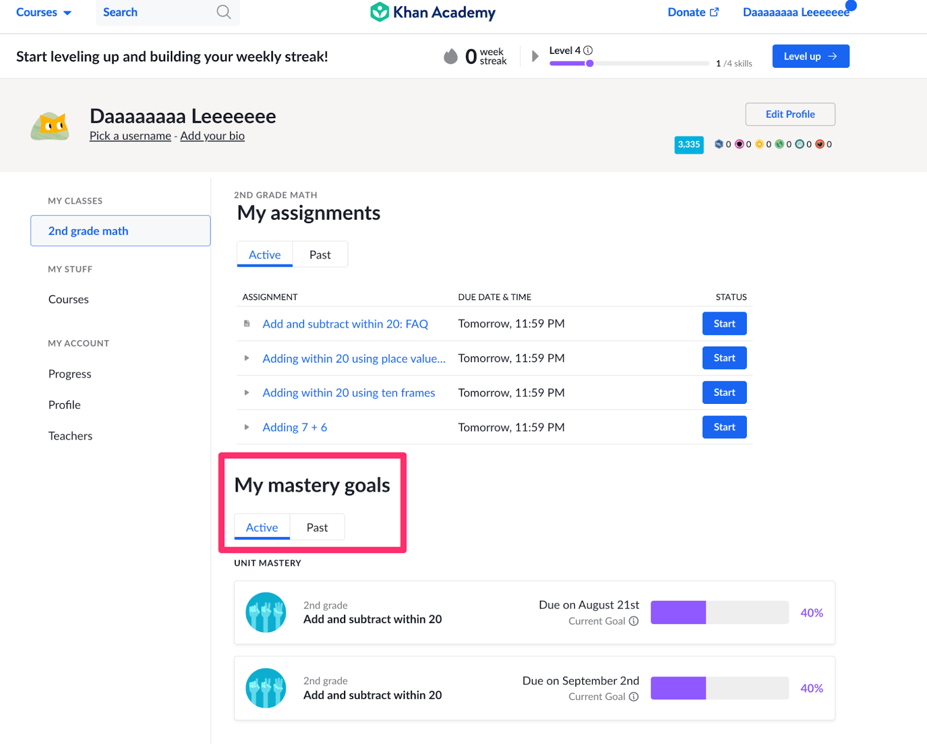Screen dimensions: 927x744
Task: Start the Add and subtract FAQ assignment
Action: tap(724, 323)
